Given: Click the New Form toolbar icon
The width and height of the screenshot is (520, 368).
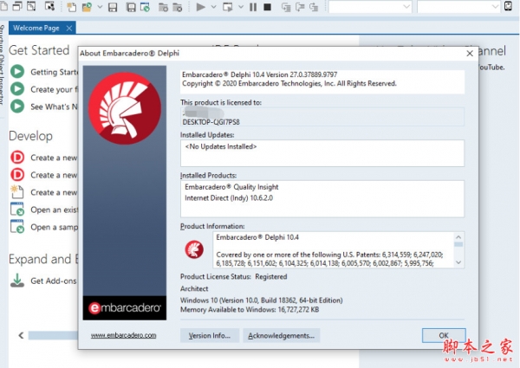Looking at the screenshot, I should 49,6.
